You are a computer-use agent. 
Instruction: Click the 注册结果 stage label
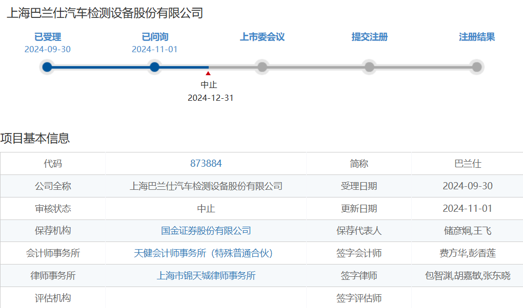point(477,37)
